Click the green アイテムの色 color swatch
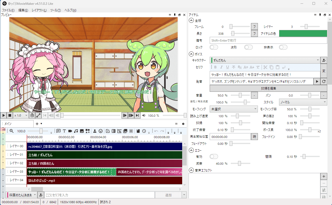The image size is (332, 205). point(303,33)
